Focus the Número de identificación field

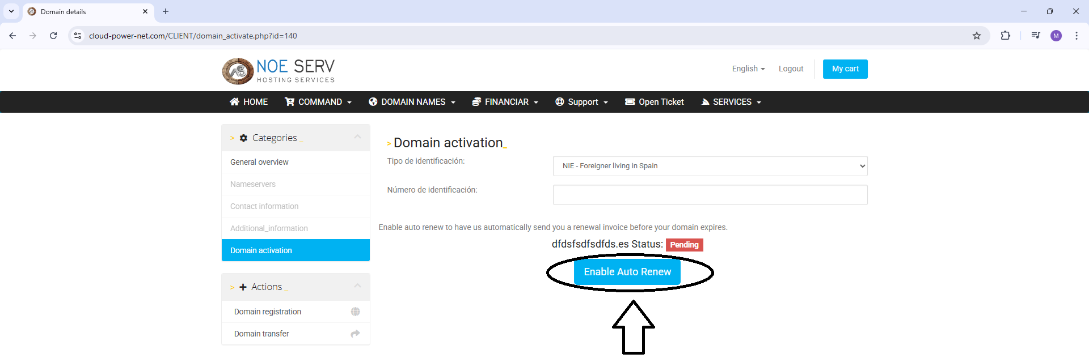point(710,195)
